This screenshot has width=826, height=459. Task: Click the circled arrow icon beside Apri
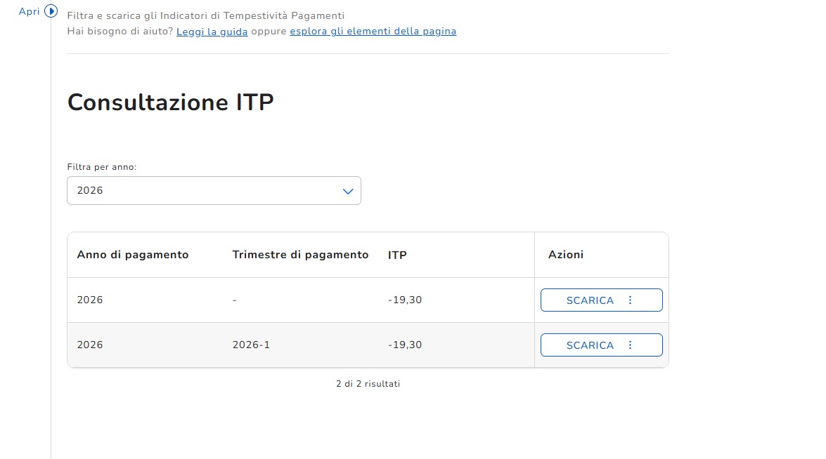click(51, 11)
